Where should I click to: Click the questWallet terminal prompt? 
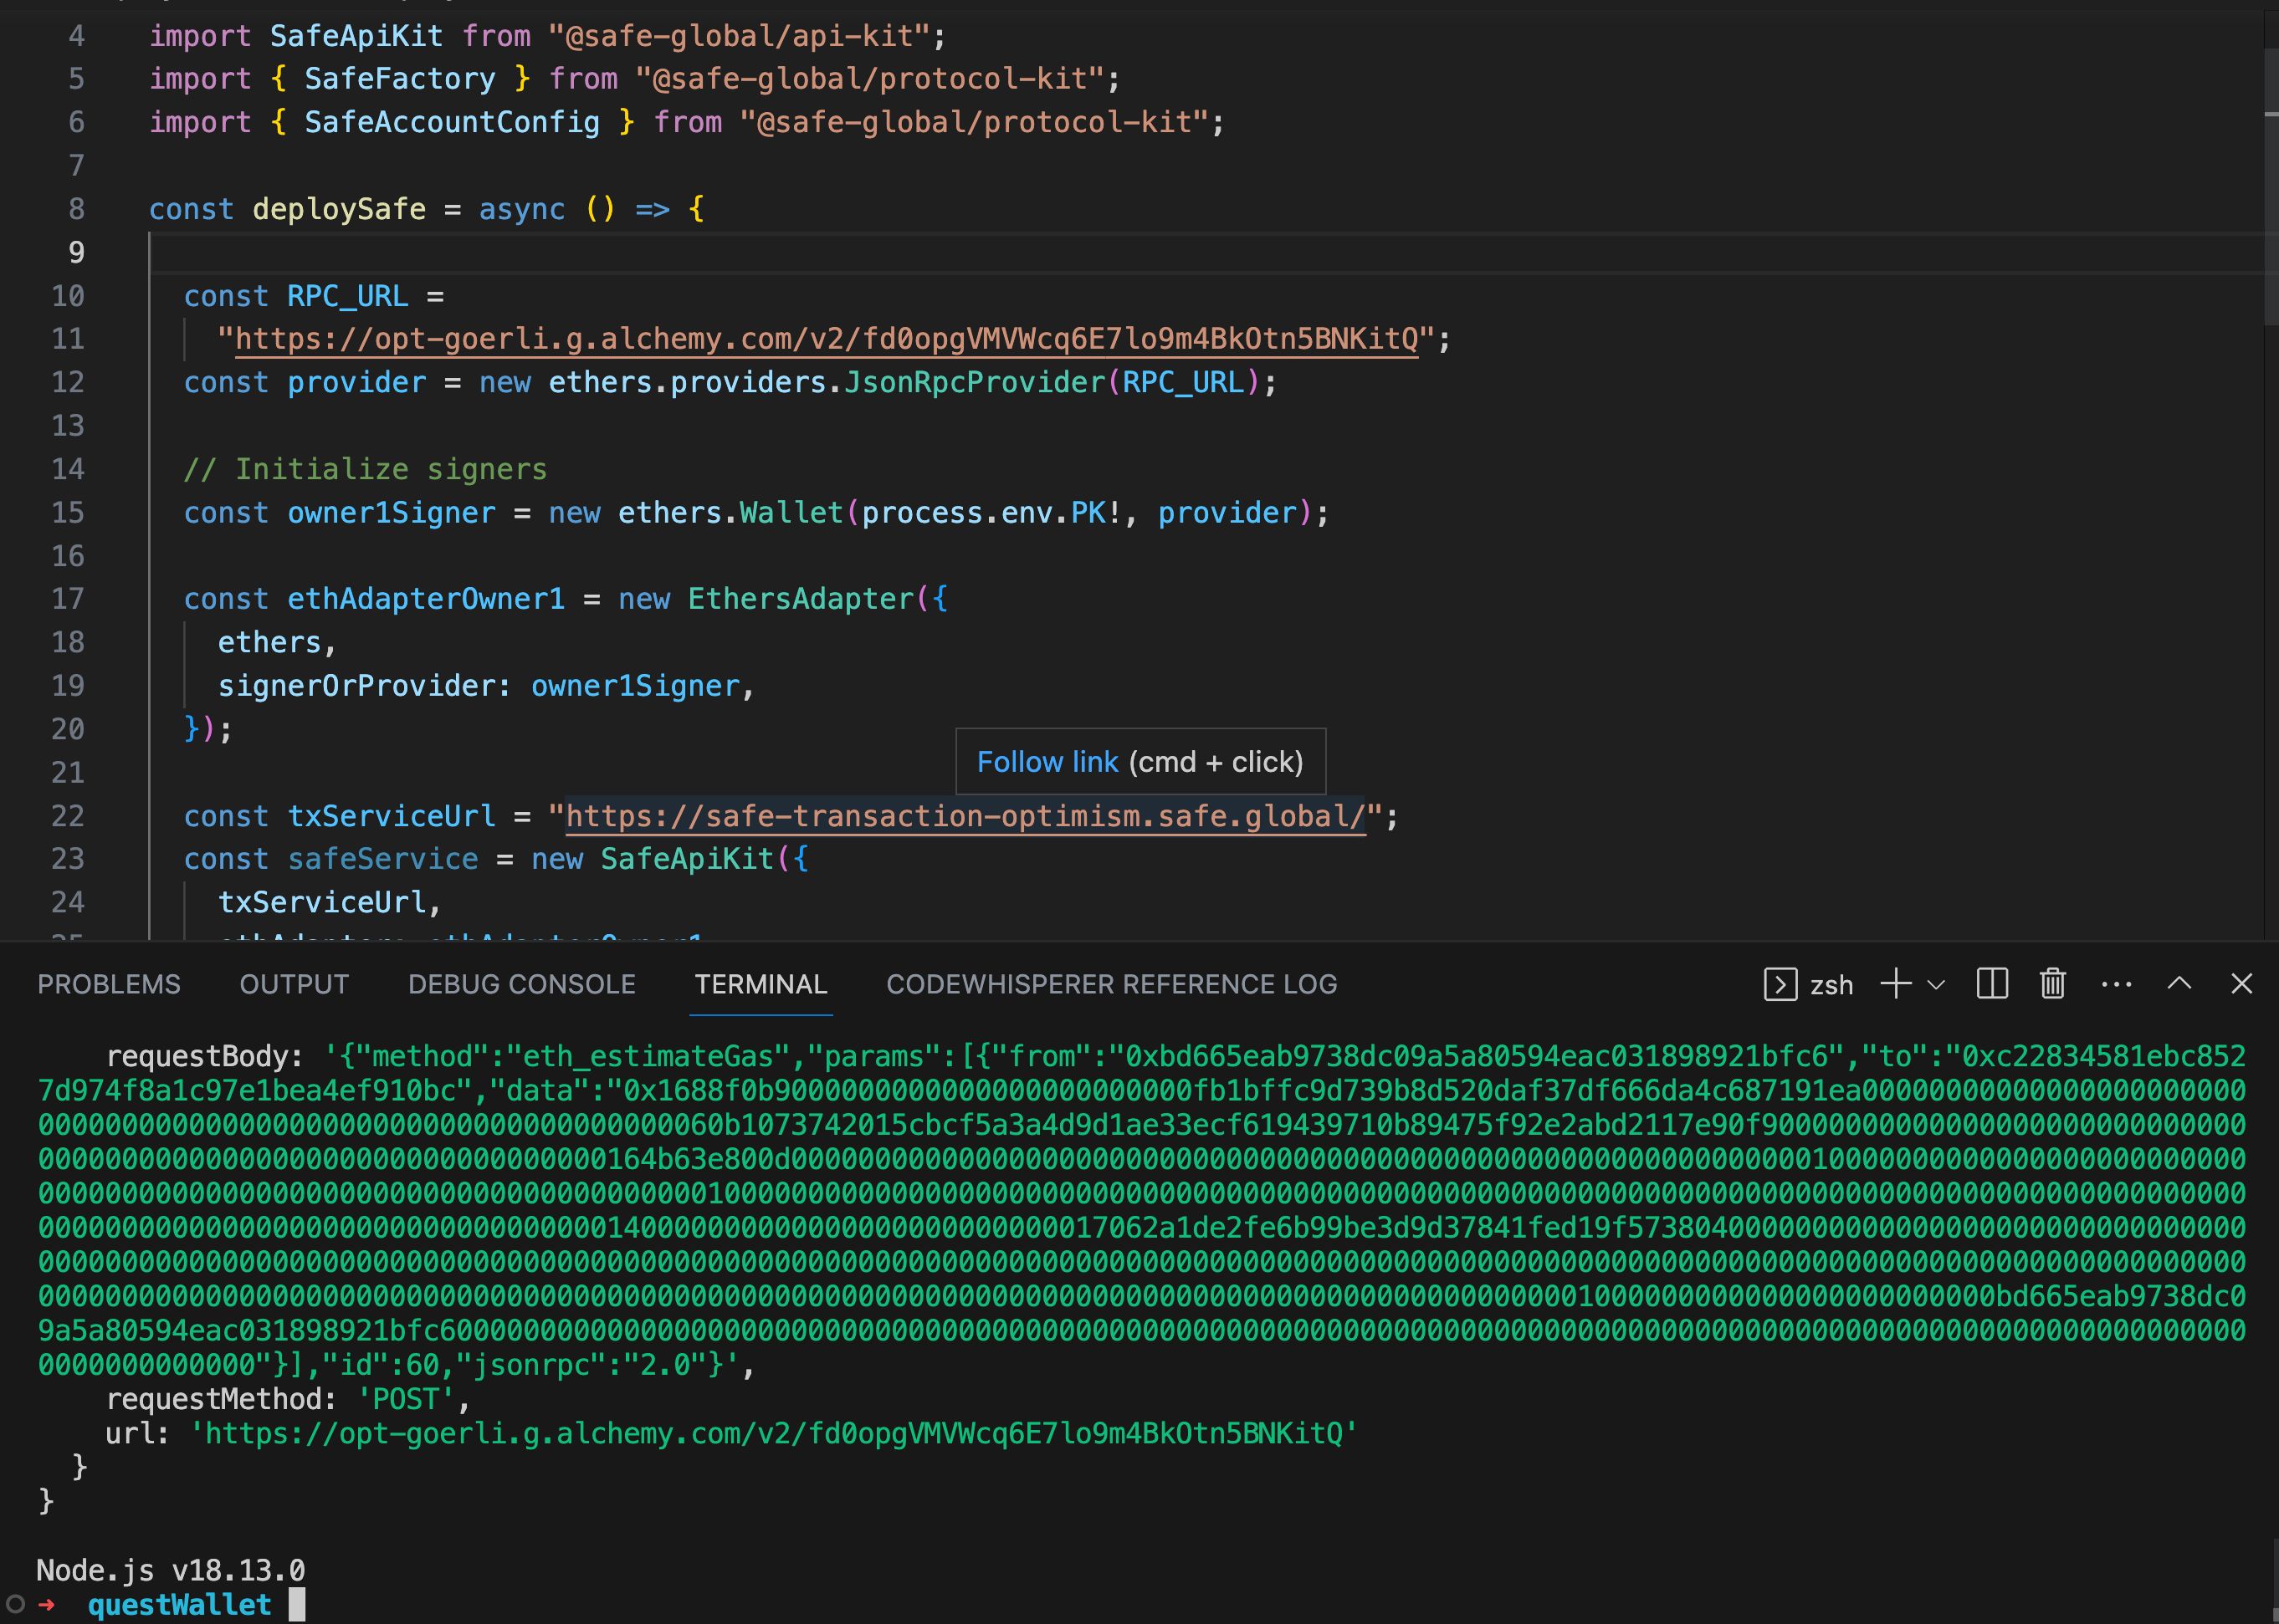(x=179, y=1605)
